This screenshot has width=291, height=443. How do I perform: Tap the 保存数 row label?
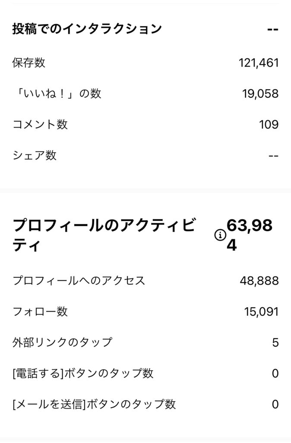coord(29,63)
